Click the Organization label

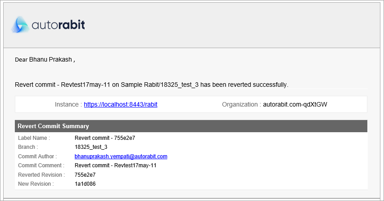click(241, 104)
